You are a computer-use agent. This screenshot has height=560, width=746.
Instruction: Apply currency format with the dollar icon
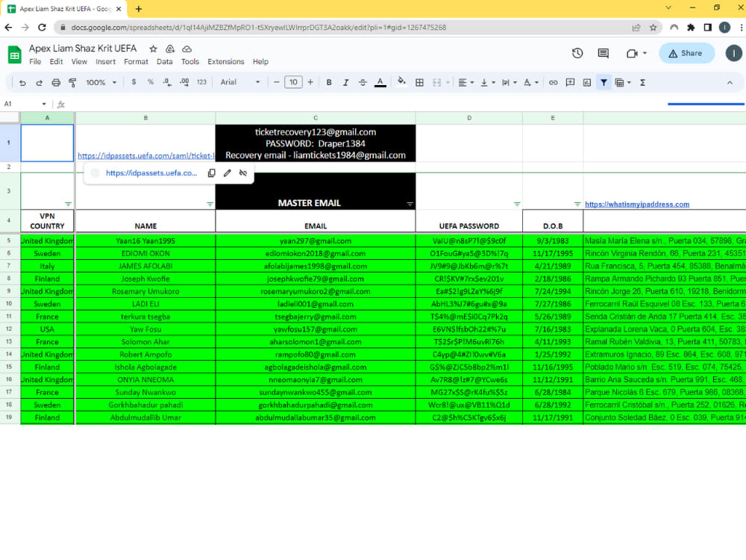(x=134, y=82)
